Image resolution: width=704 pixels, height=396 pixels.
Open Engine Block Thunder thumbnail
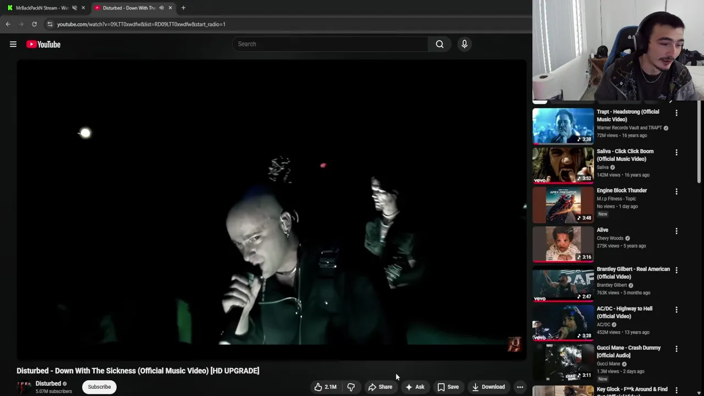click(x=563, y=205)
